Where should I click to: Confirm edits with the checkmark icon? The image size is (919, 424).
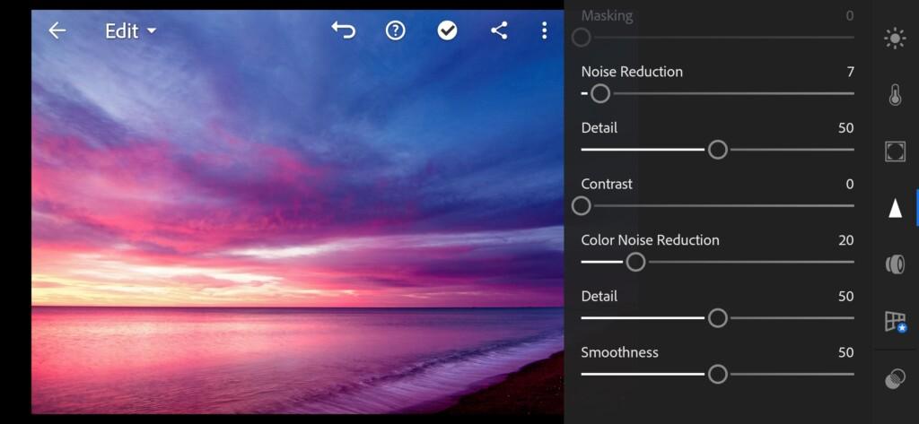tap(447, 30)
